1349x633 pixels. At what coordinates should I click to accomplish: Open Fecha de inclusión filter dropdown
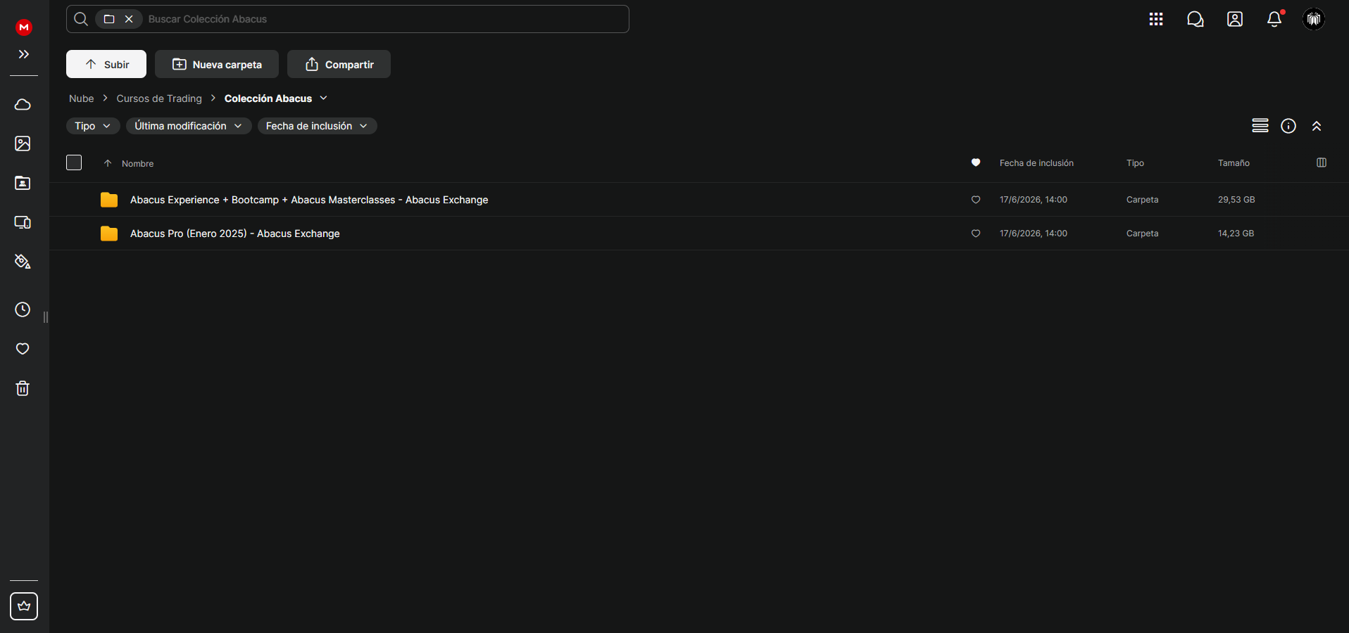coord(317,126)
